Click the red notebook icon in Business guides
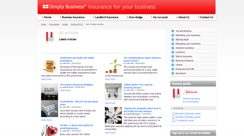Viewport: 244px width, 136px height. 177,93
